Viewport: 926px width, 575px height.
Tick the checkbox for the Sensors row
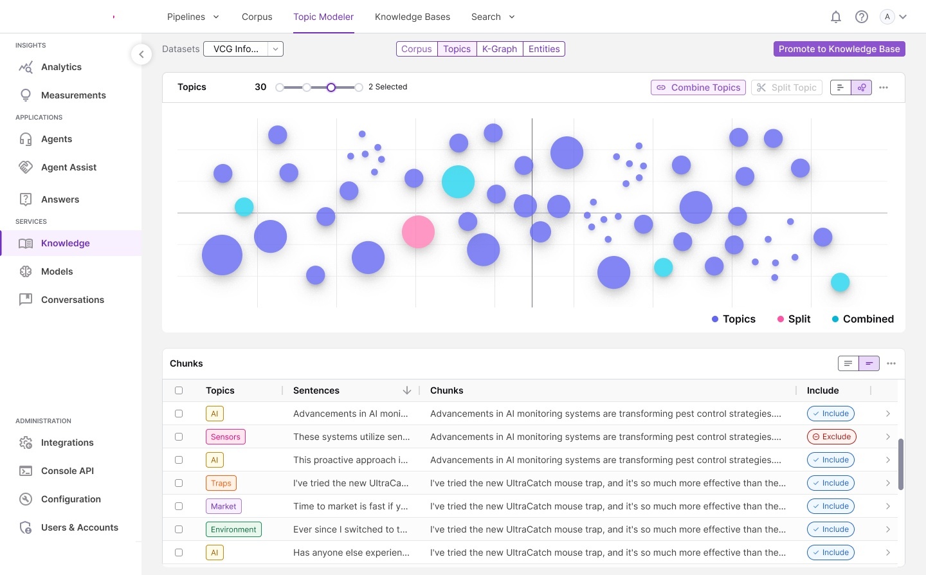[179, 437]
